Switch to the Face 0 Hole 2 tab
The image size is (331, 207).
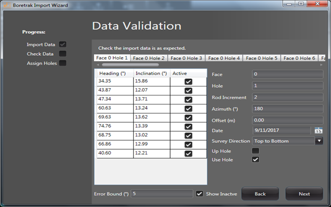tap(149, 58)
